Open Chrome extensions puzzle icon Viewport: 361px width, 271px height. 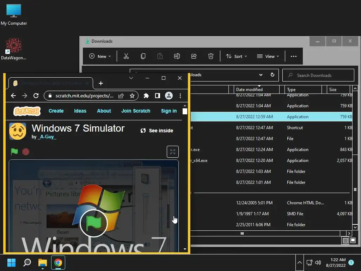[x=146, y=96]
